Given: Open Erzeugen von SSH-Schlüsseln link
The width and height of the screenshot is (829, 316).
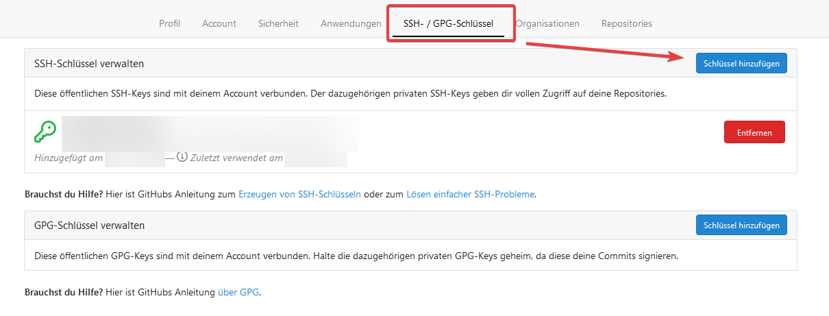Looking at the screenshot, I should (x=299, y=194).
